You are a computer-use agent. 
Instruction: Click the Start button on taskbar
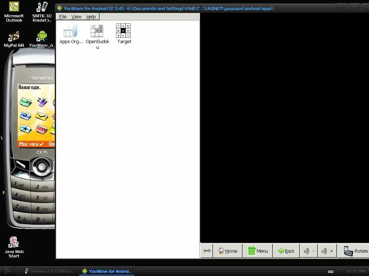tap(8, 271)
